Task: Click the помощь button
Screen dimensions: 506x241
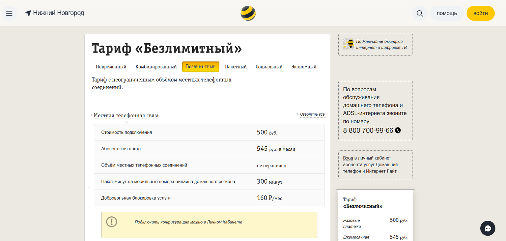Action: pyautogui.click(x=447, y=13)
